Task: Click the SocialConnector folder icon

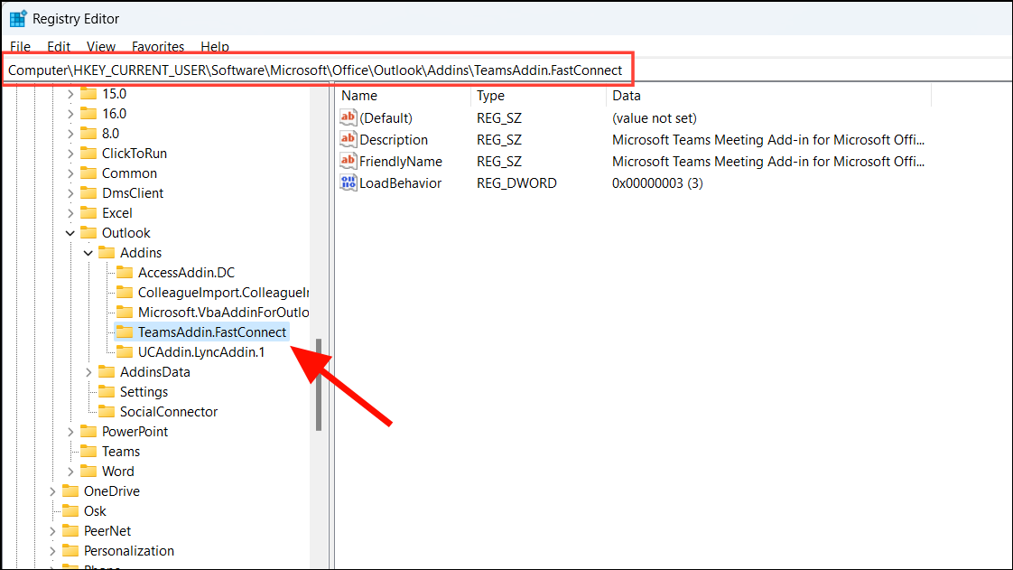Action: click(x=107, y=411)
